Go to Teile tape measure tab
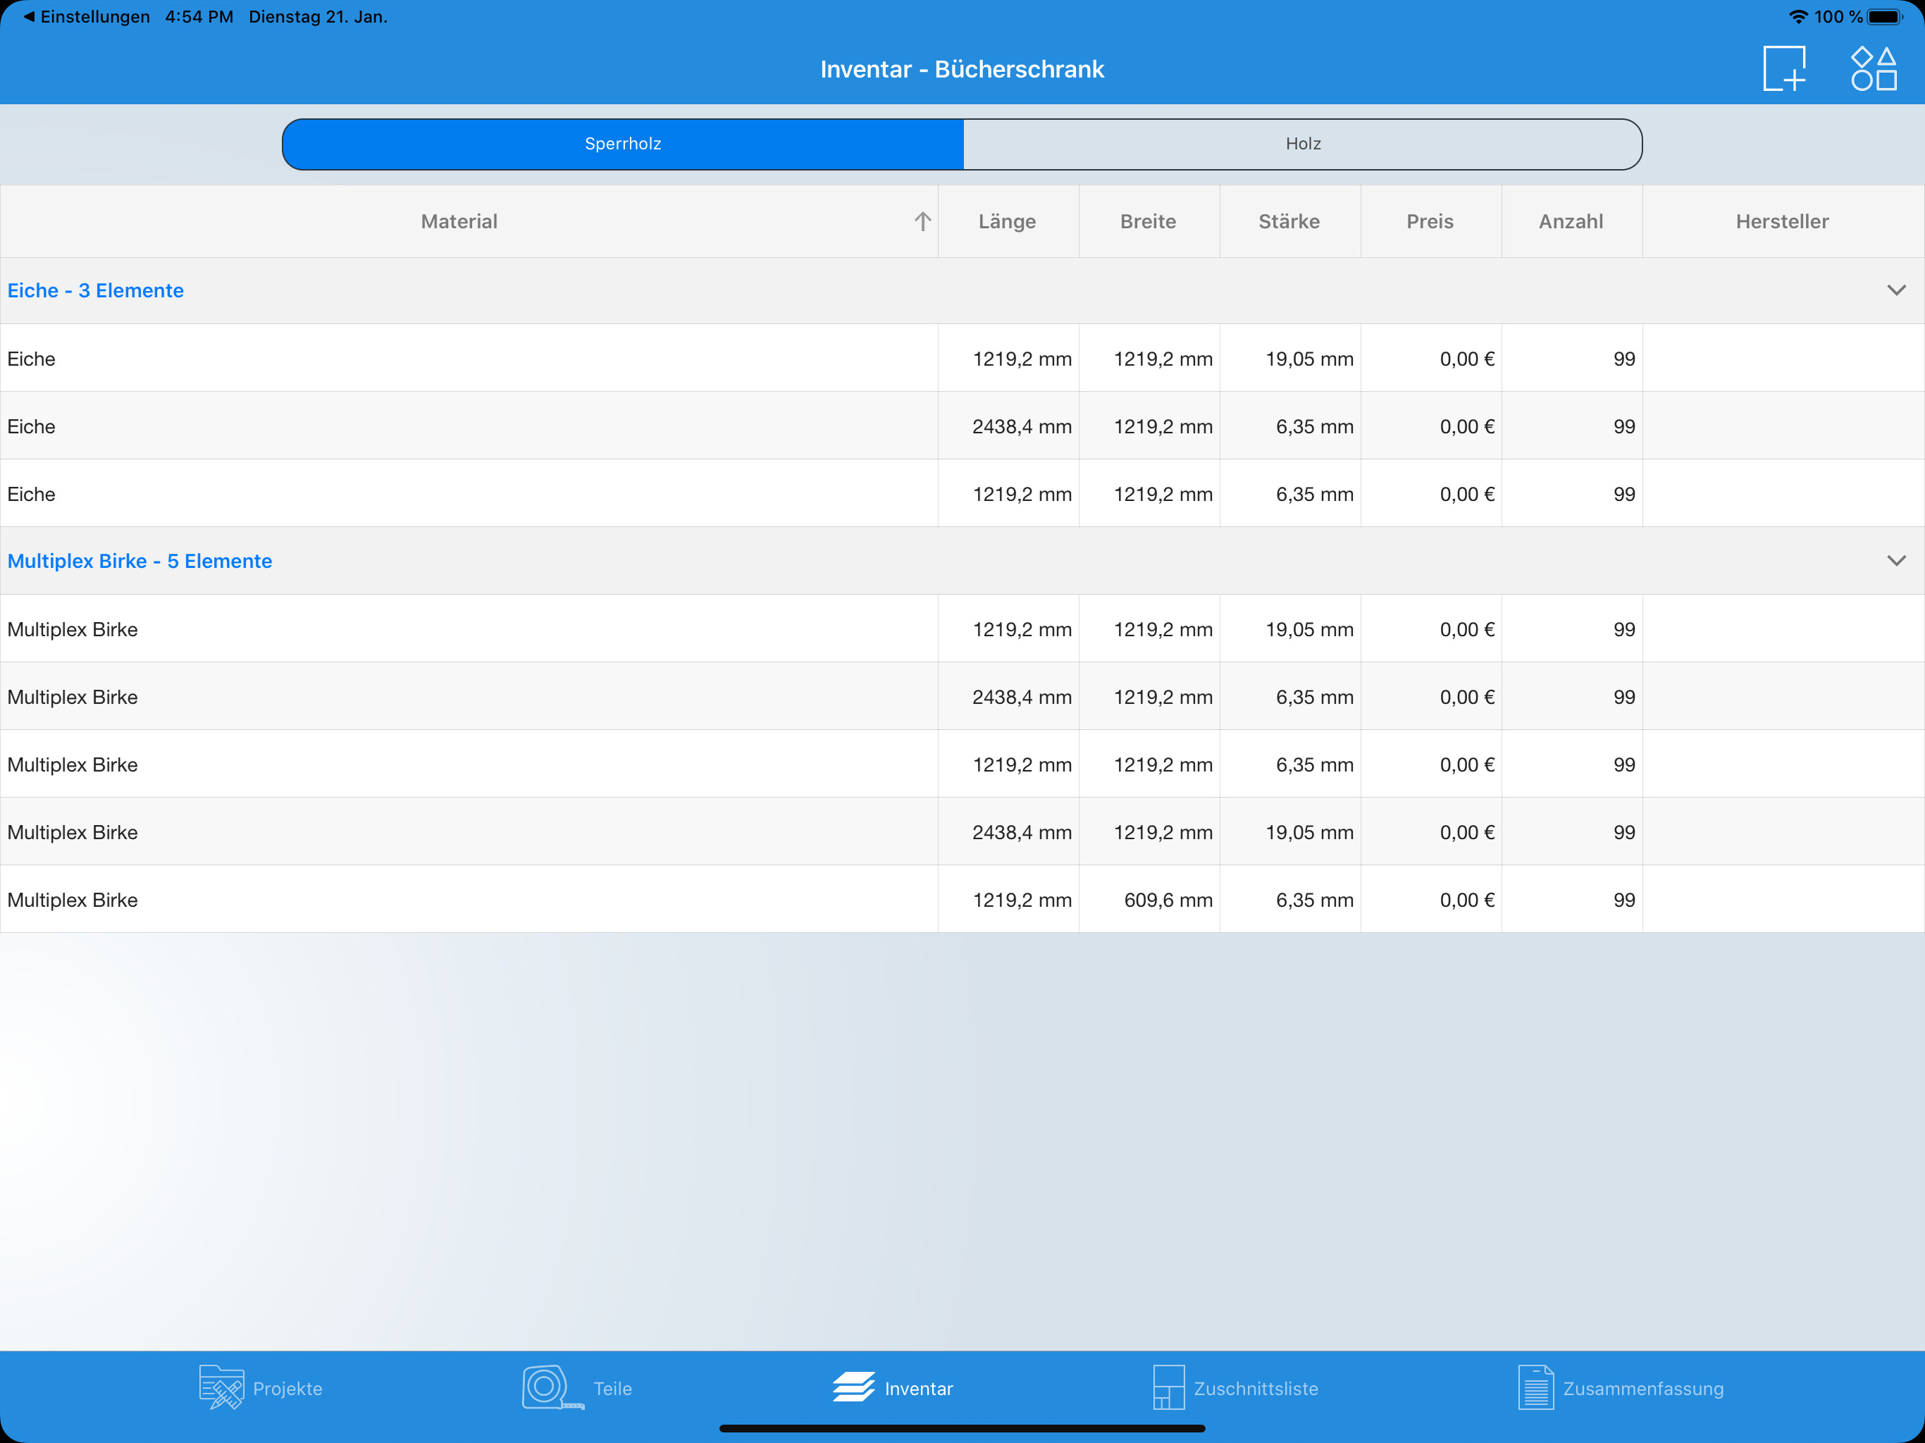This screenshot has height=1443, width=1925. pos(552,1387)
